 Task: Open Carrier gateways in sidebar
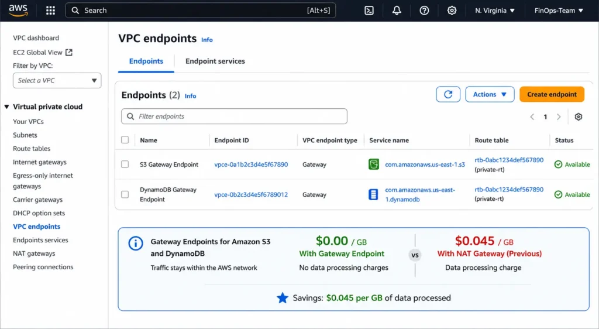pyautogui.click(x=37, y=200)
